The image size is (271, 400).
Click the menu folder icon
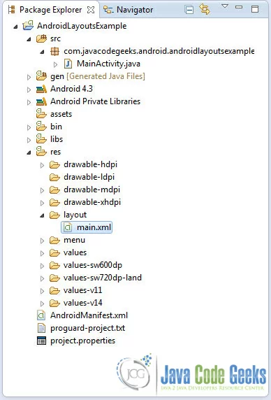(x=54, y=240)
